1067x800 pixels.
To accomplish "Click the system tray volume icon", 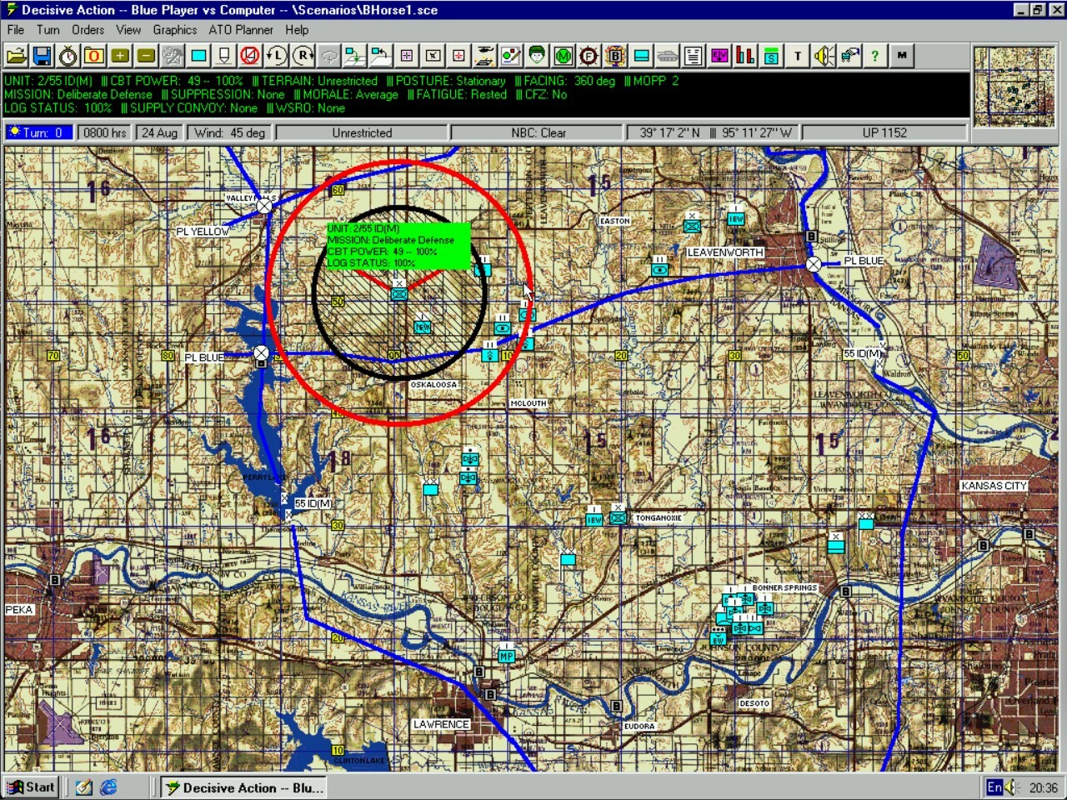I will [1011, 787].
